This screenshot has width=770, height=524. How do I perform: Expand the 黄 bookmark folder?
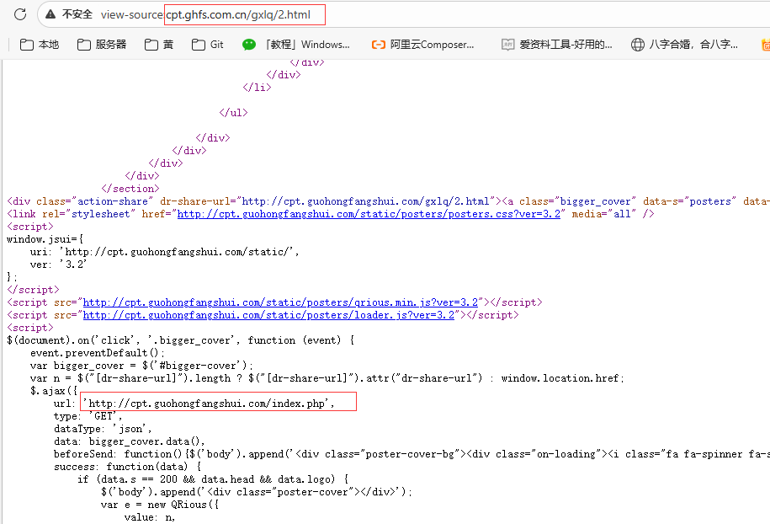(159, 45)
